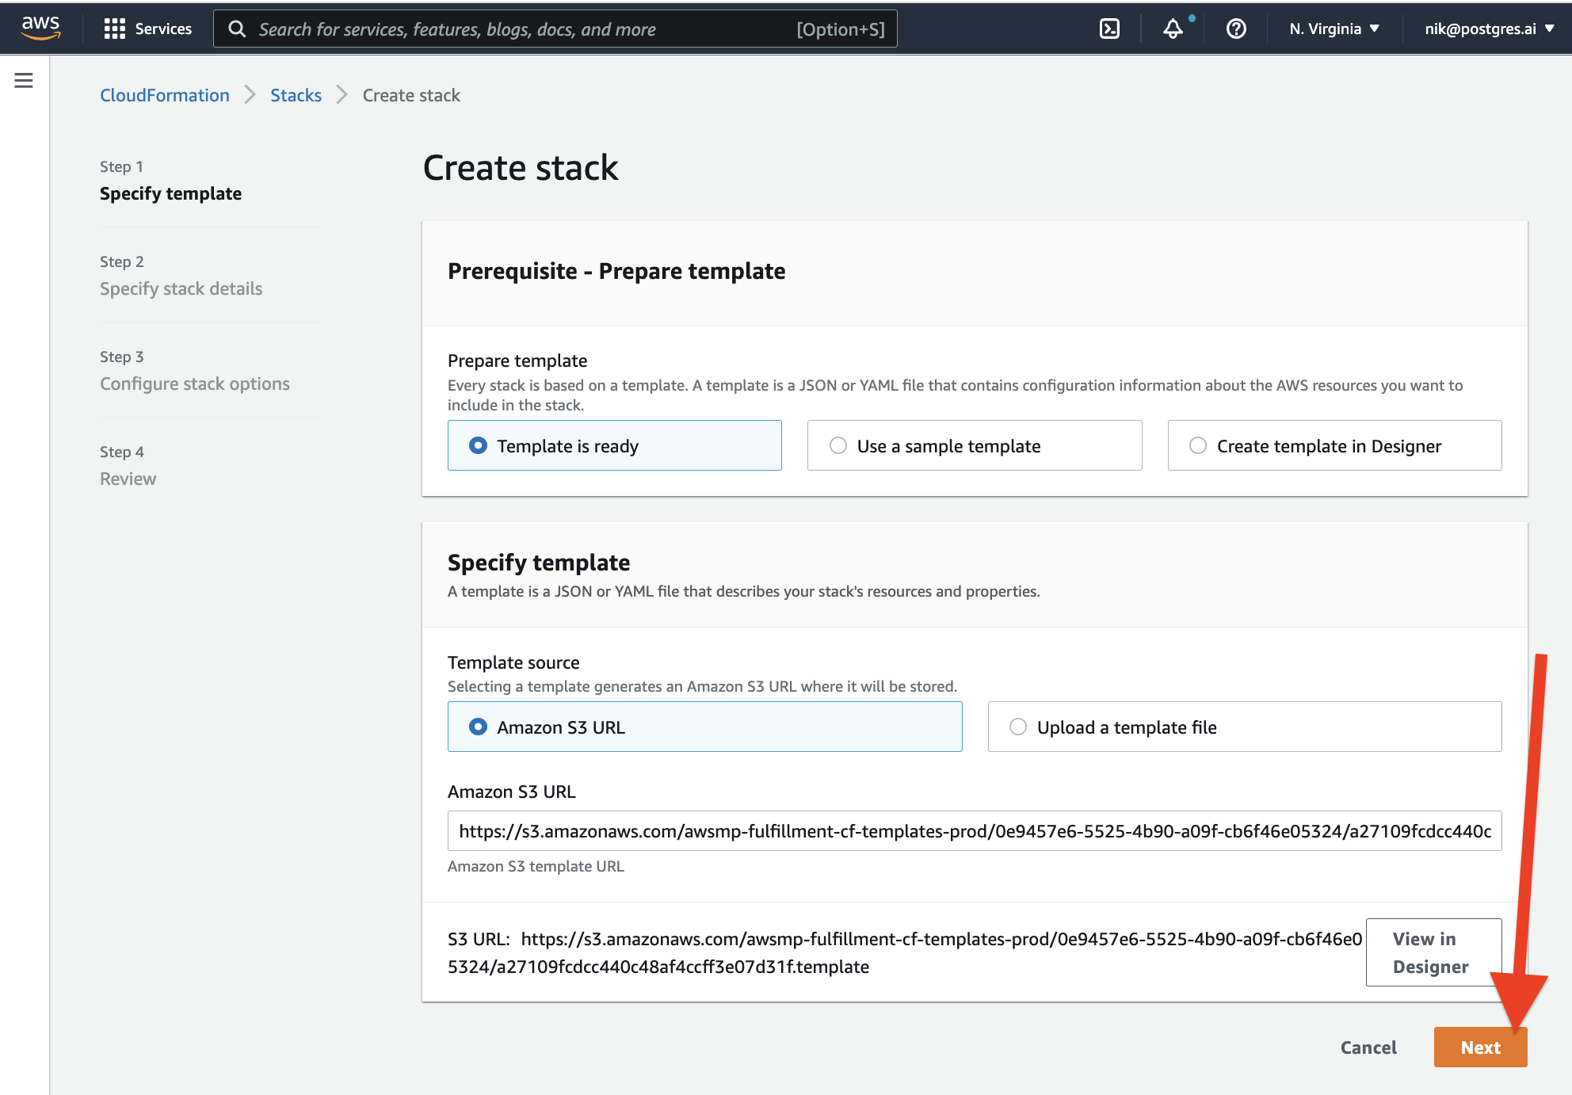Open the nik@postgres.ai account menu
The height and width of the screenshot is (1095, 1572).
(x=1489, y=29)
